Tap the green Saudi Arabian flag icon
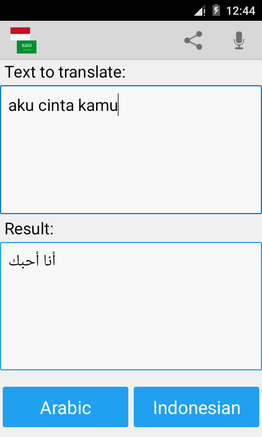This screenshot has height=437, width=262. tap(27, 47)
